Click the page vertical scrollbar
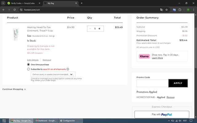Image resolution: width=197 pixels, height=123 pixels. (196, 48)
